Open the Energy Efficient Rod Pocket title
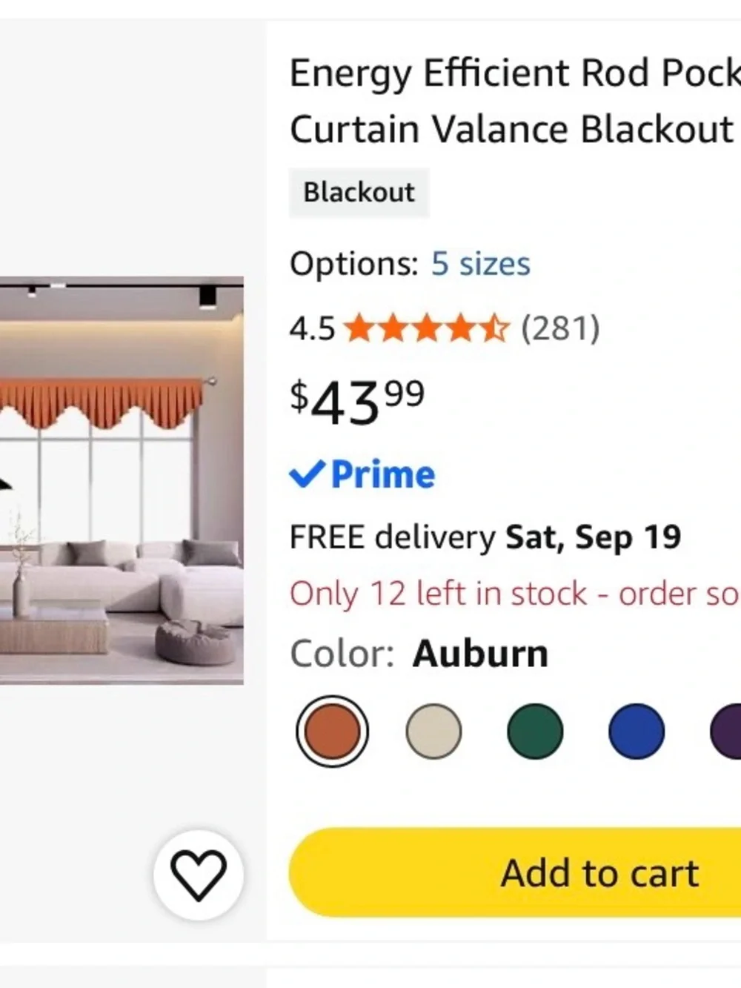741x988 pixels. [515, 101]
